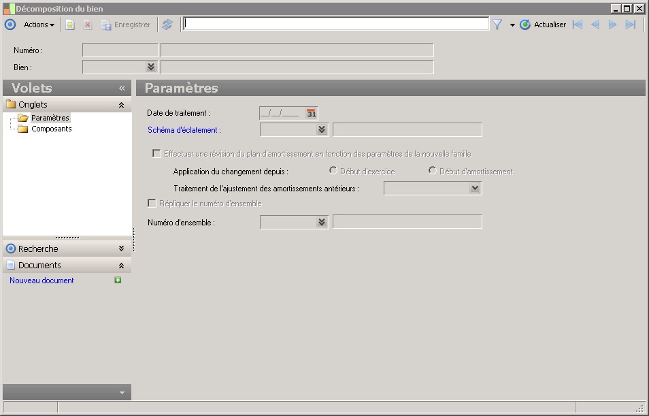Viewport: 649px width, 416px height.
Task: Click the Actualiser button
Action: point(543,25)
